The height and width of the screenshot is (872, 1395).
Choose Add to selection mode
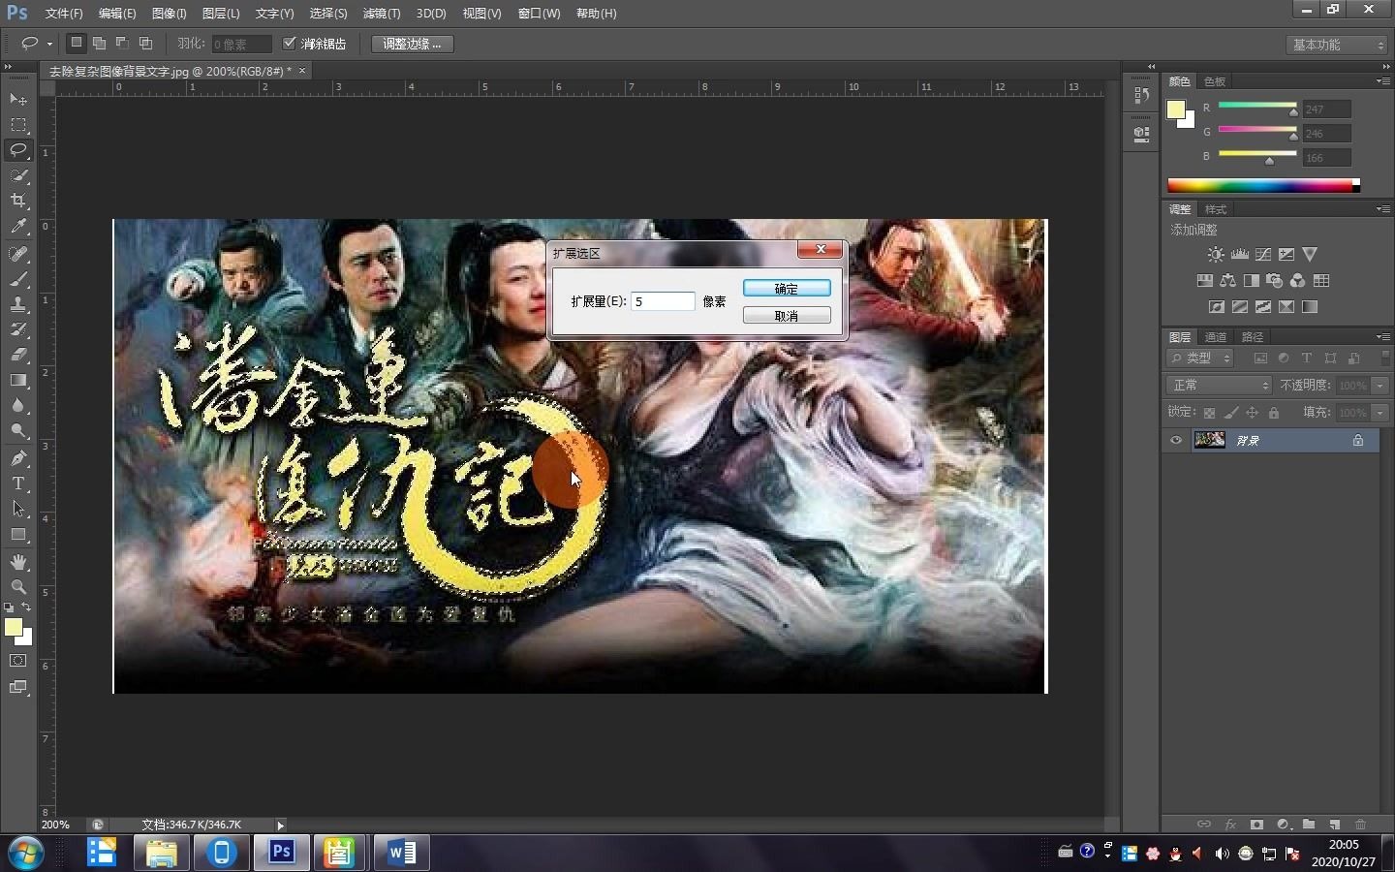point(99,43)
